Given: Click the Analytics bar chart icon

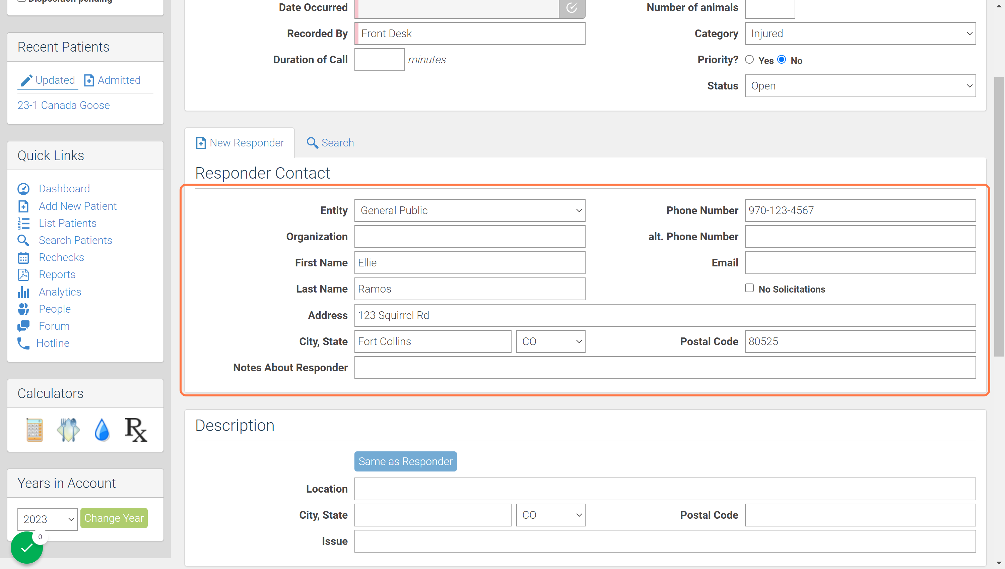Looking at the screenshot, I should tap(23, 292).
